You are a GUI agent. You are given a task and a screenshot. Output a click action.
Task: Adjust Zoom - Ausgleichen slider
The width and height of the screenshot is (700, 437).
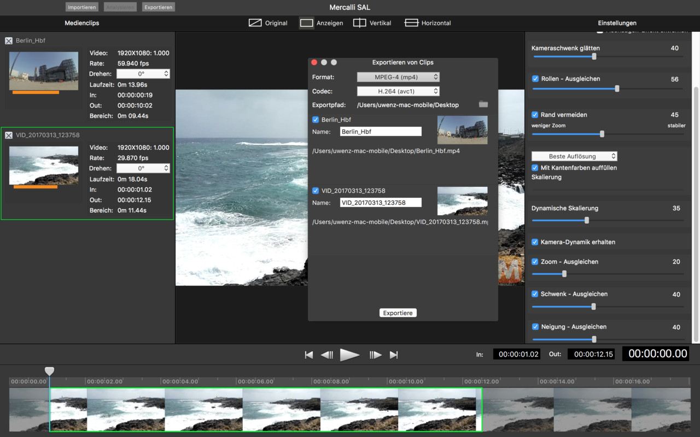(564, 274)
